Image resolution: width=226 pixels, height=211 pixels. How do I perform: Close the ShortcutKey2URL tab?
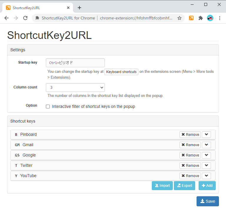(x=68, y=8)
